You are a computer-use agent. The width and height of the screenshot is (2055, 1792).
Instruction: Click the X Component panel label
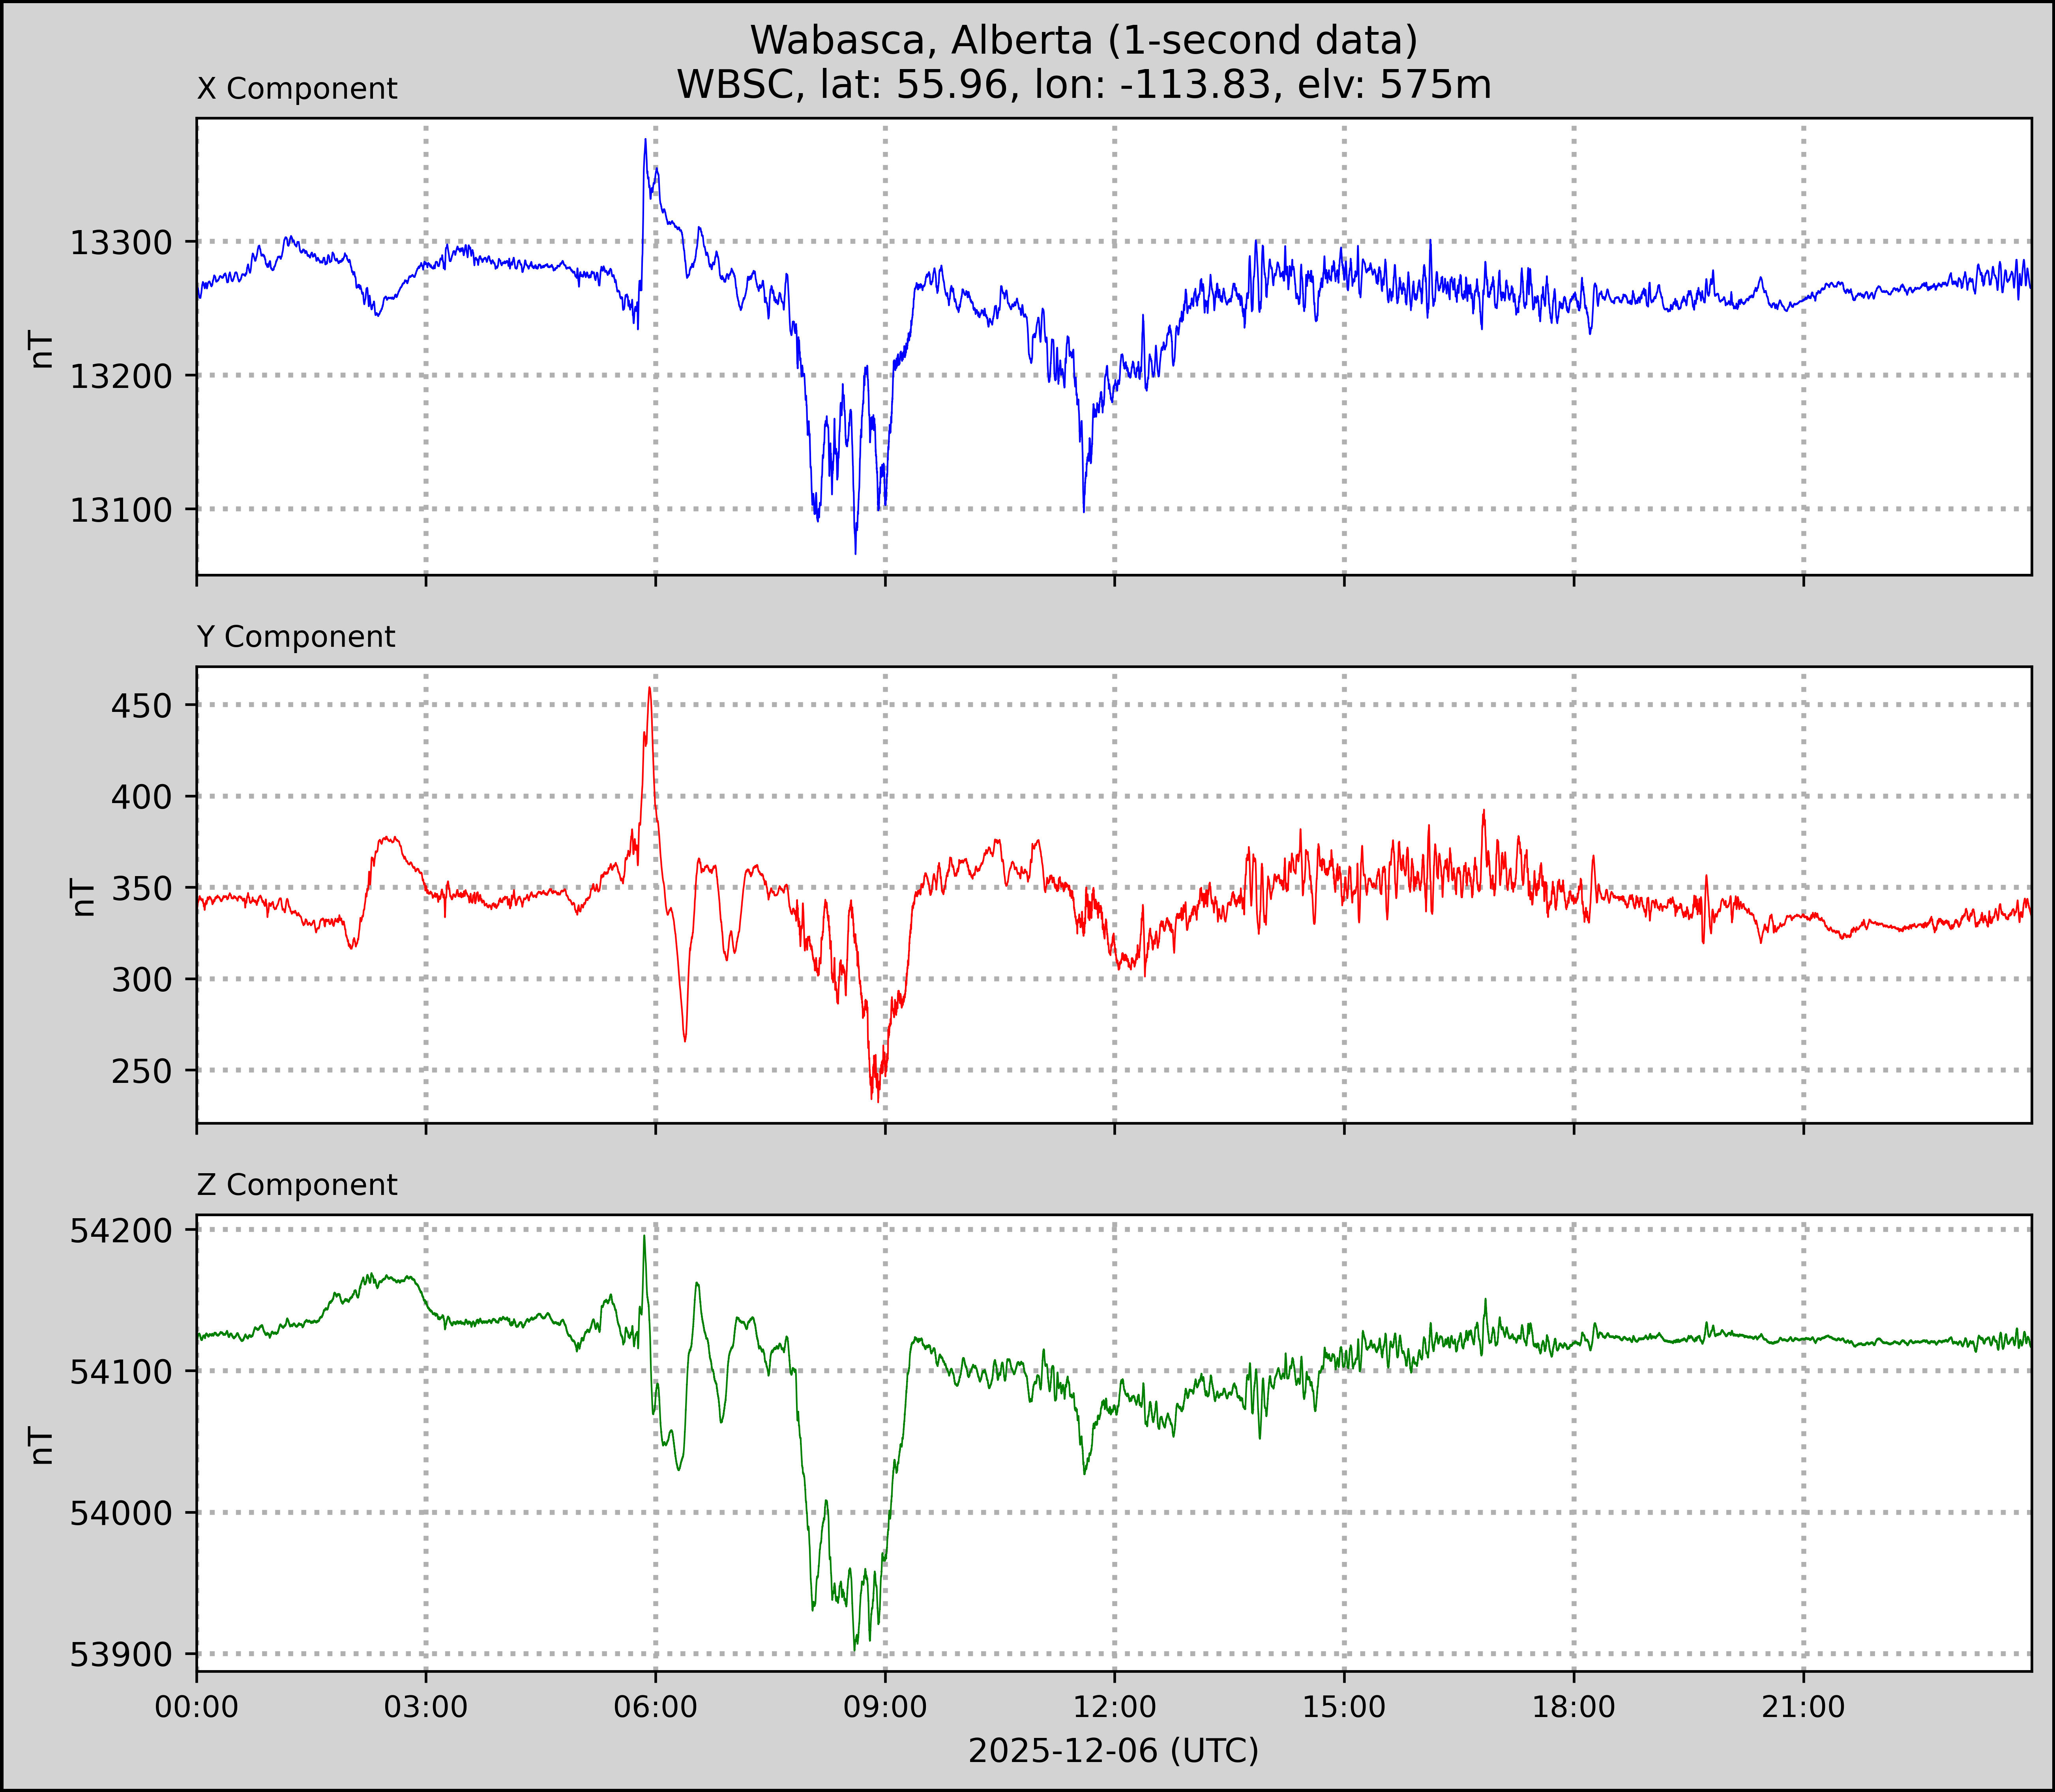click(x=297, y=89)
